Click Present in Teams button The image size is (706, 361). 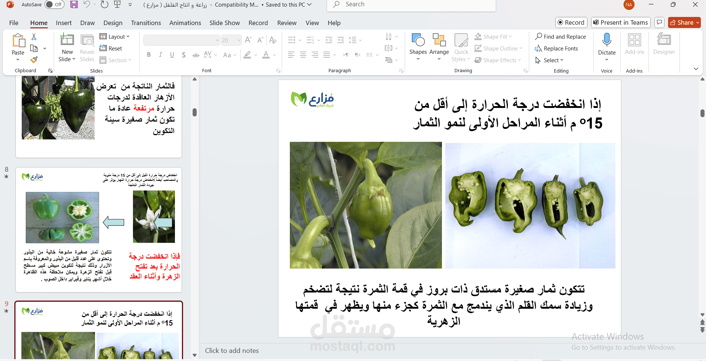pyautogui.click(x=621, y=22)
